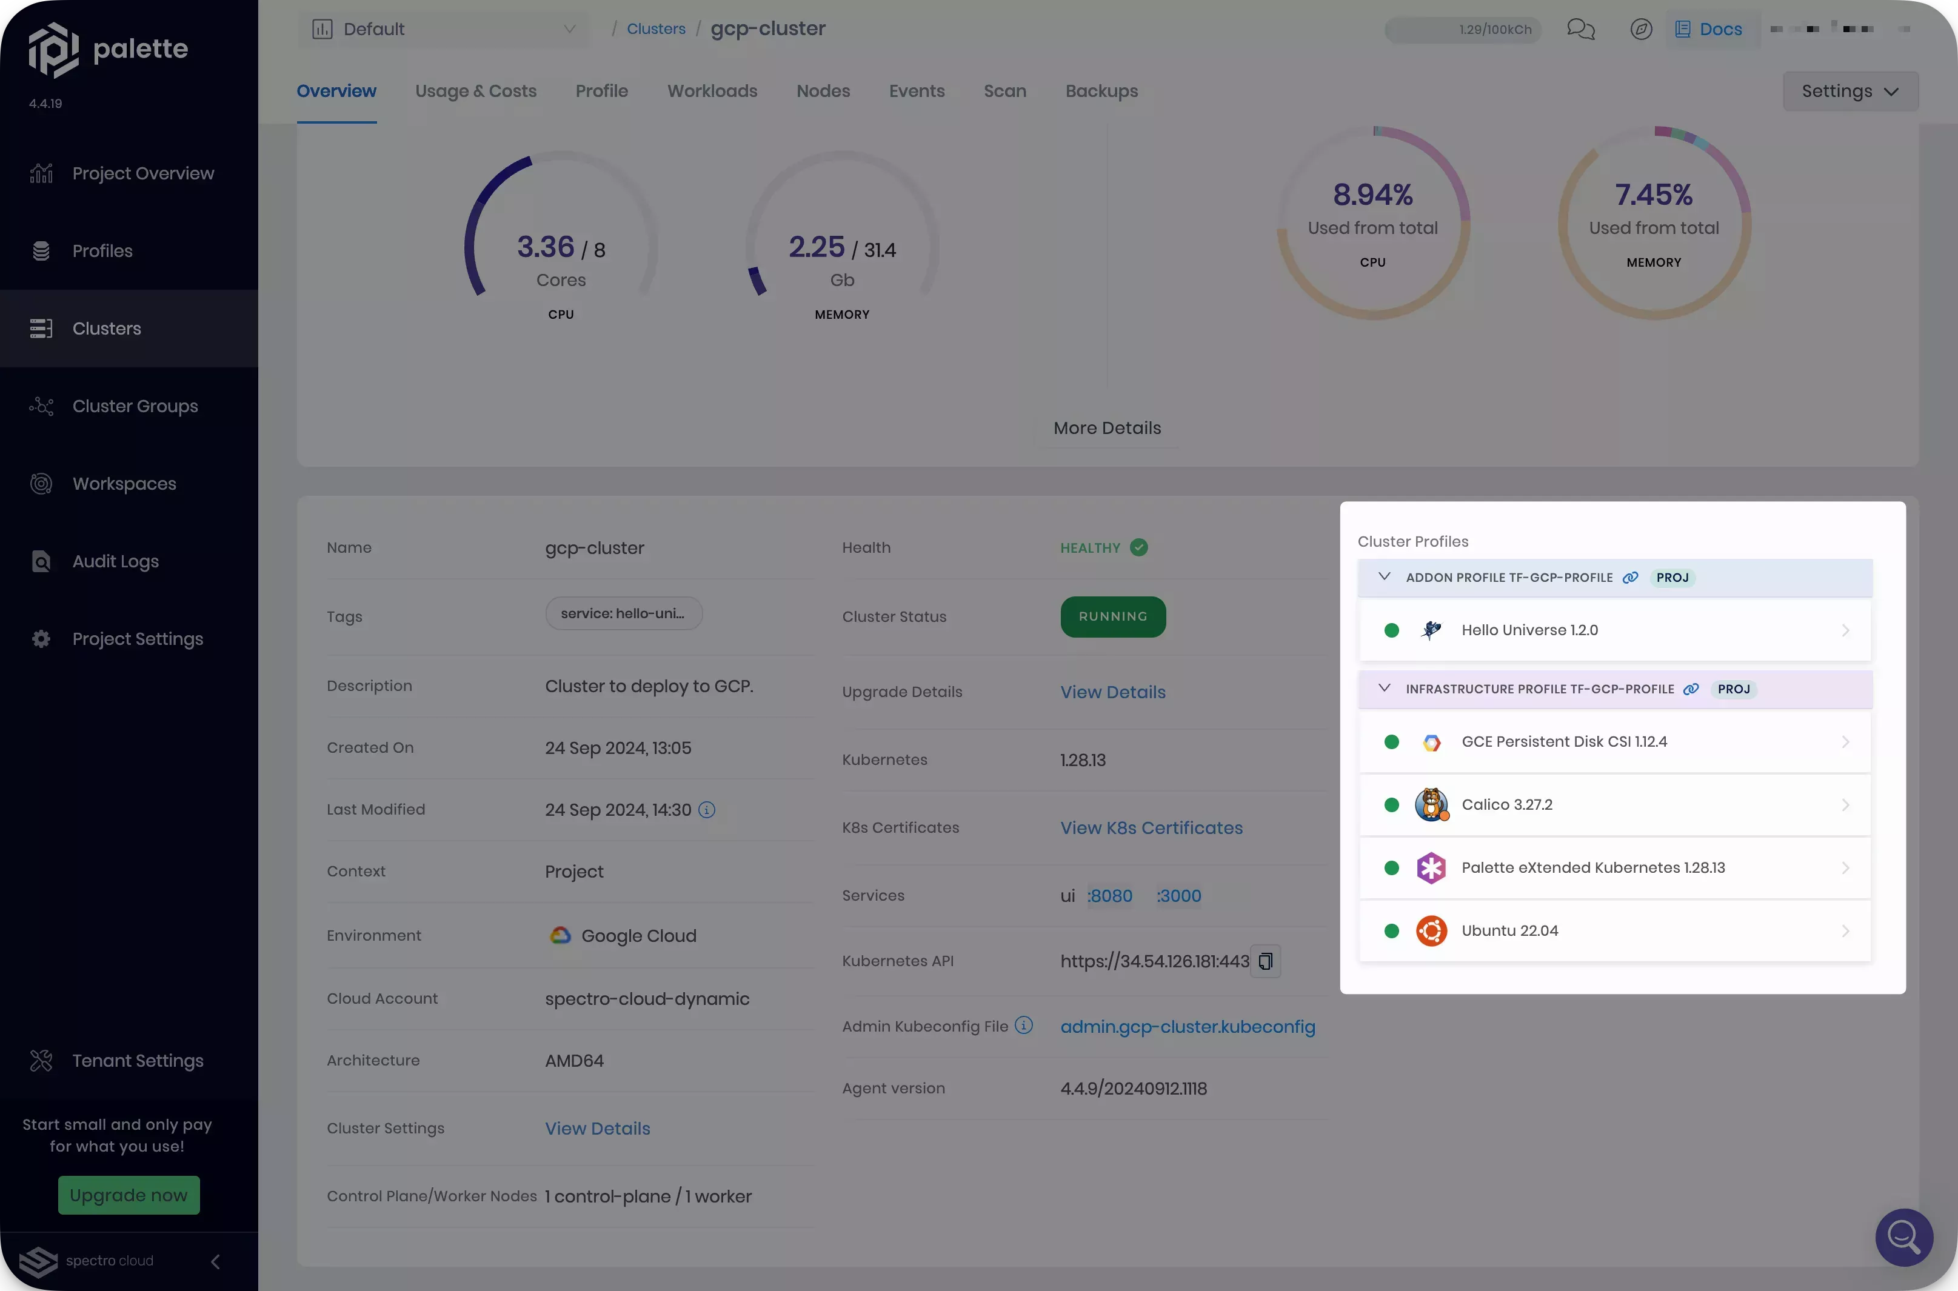This screenshot has width=1958, height=1291.
Task: Click the info icon next to Last Modified
Action: click(706, 810)
